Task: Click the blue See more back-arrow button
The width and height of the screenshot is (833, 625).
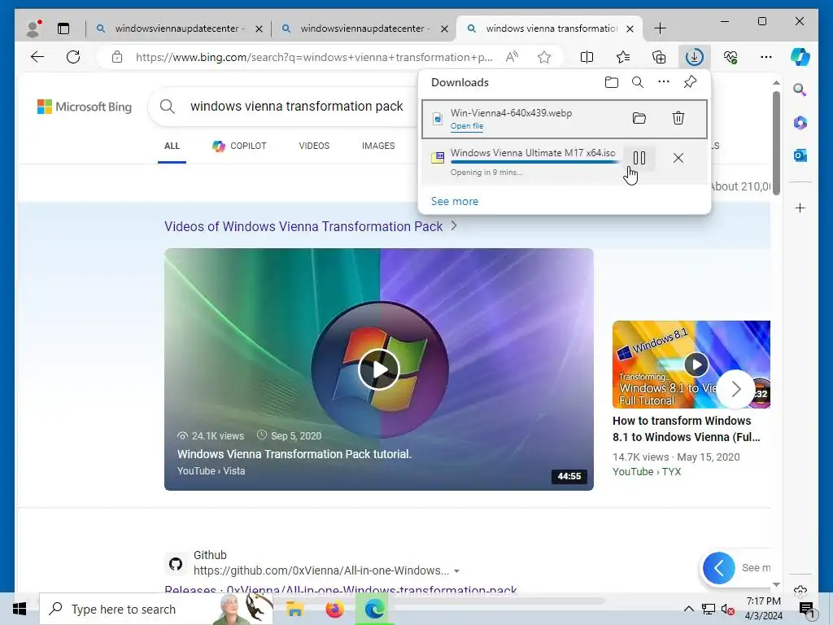Action: pos(719,568)
